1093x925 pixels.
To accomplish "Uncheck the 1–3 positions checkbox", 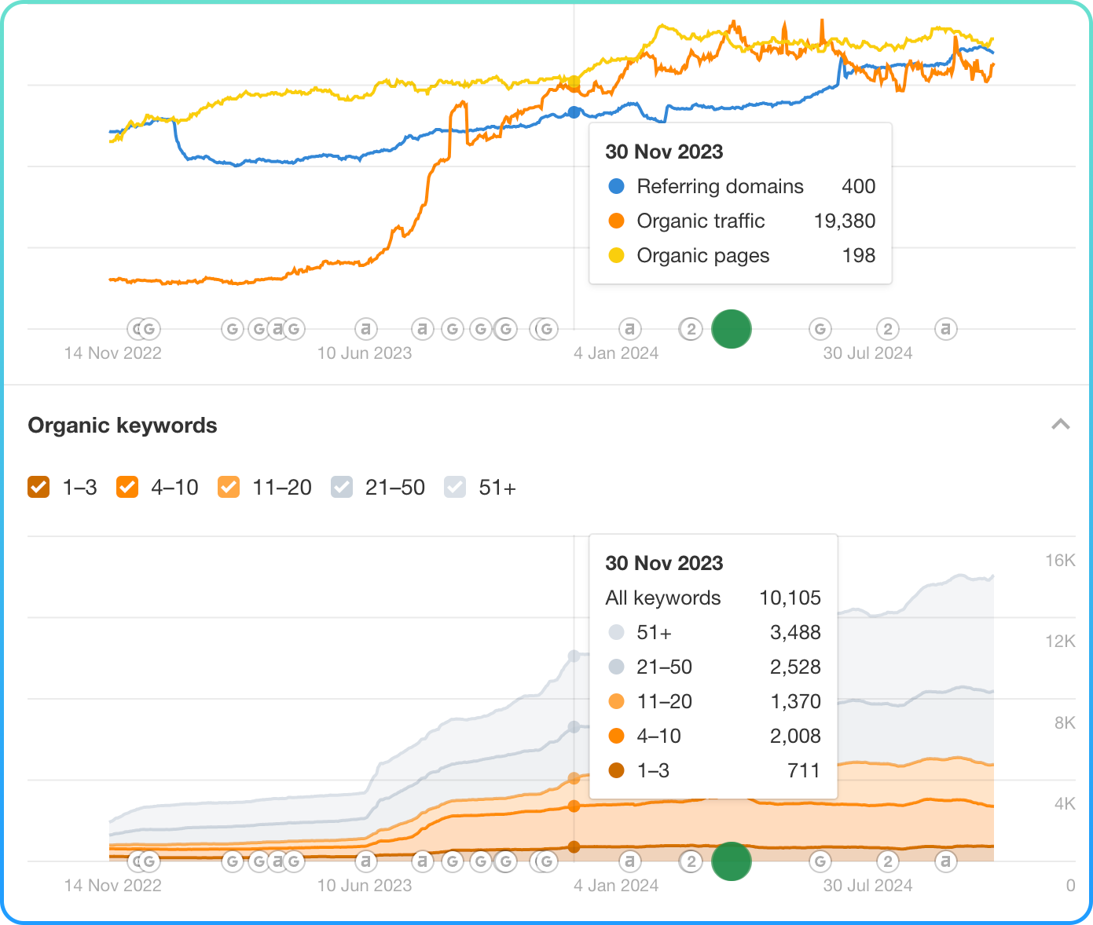I will pos(39,488).
